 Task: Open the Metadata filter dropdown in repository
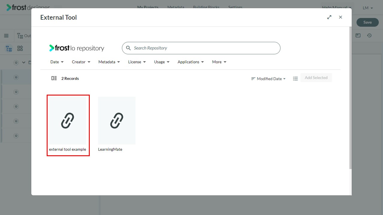coord(109,62)
